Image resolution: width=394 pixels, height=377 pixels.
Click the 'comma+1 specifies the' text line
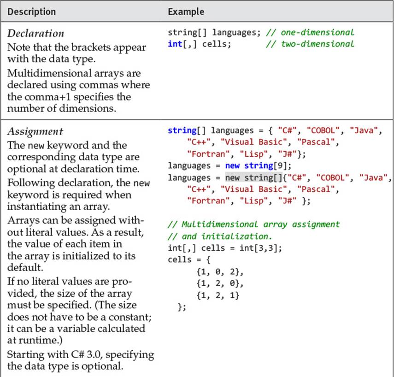tap(69, 97)
